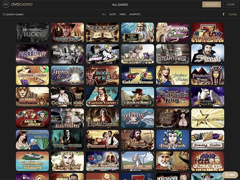Launch Dolphin's Pearl Deluxe game
Screen dimensions: 240x180
[x=68, y=75]
